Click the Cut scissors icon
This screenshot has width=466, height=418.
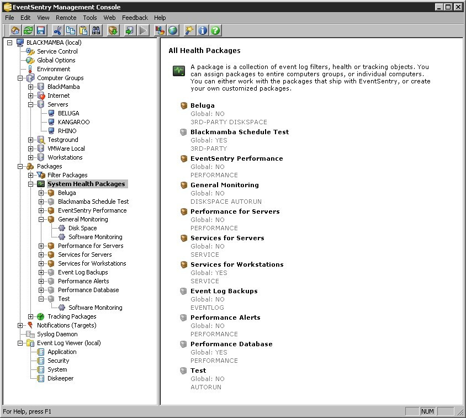57,30
